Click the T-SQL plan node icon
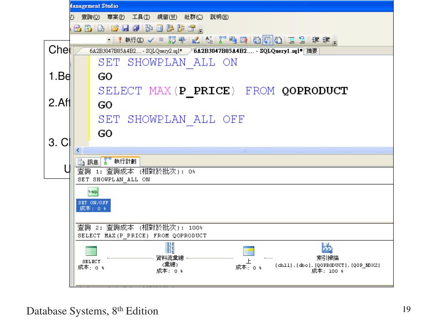Image resolution: width=441 pixels, height=331 pixels. pyautogui.click(x=93, y=192)
